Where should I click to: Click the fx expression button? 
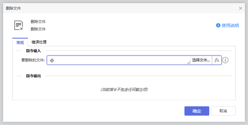pos(217,60)
